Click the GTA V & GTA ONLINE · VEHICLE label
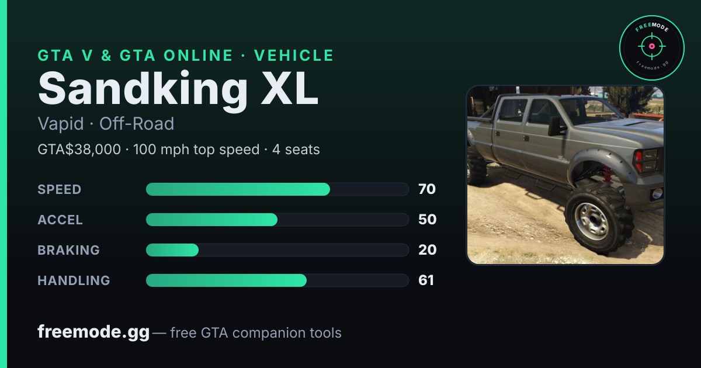Screen dimensions: 701x368 click(186, 55)
